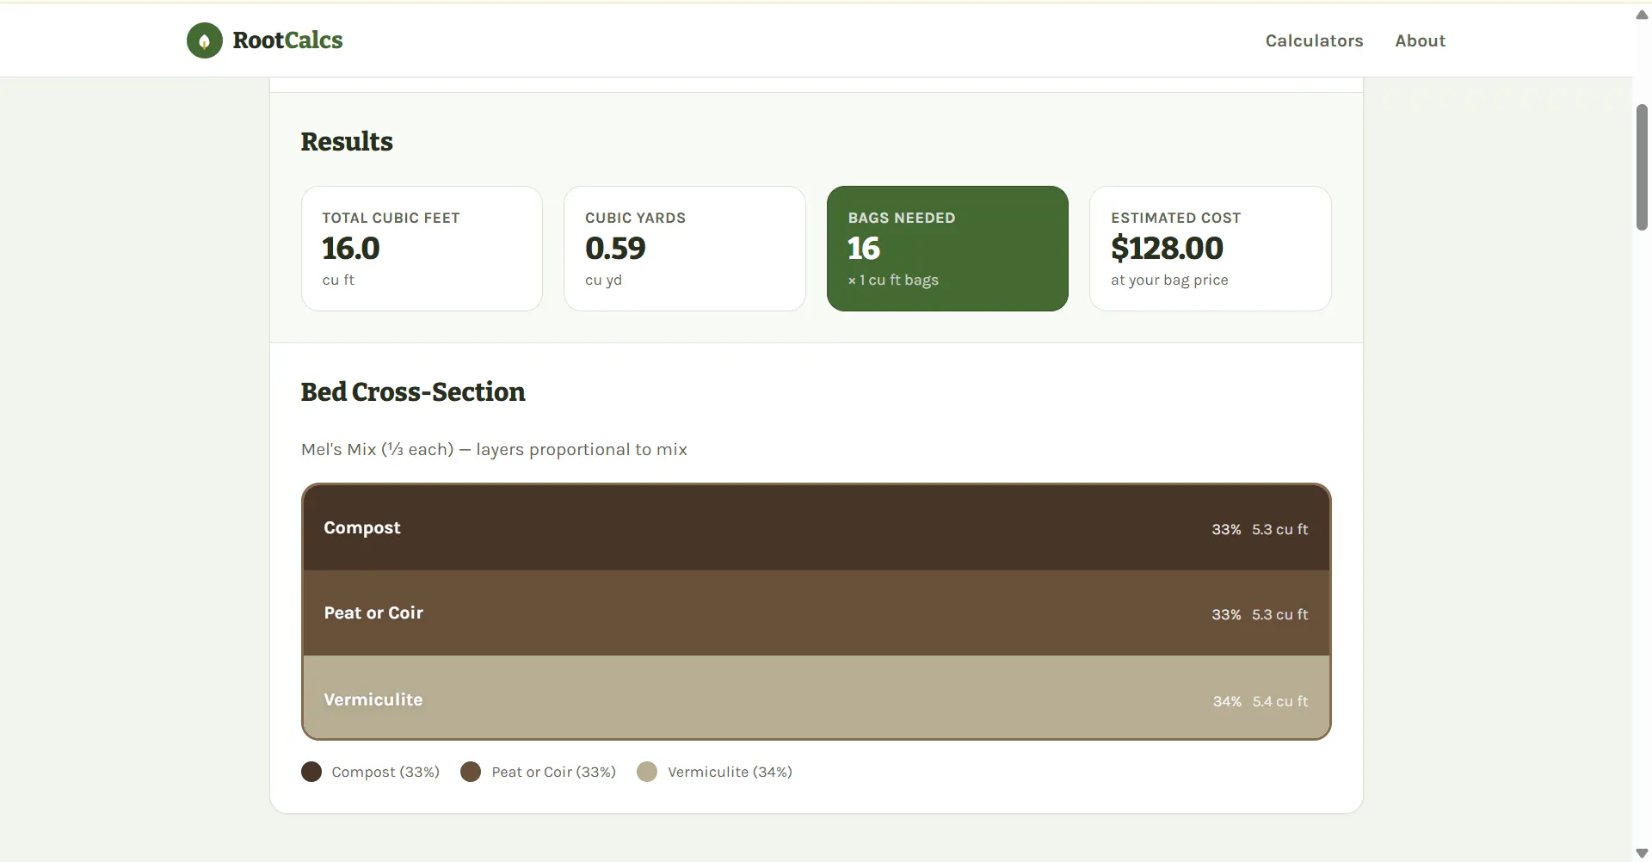Select the Estimated Cost card
1652x862 pixels.
point(1210,249)
